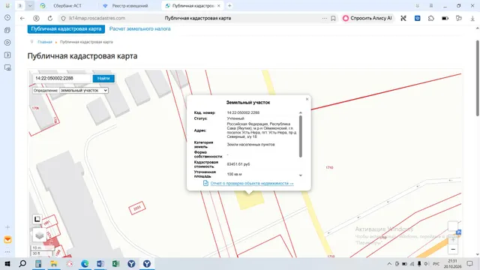This screenshot has width=480, height=270.
Task: Zoom in the map with plus button
Action: (453, 240)
